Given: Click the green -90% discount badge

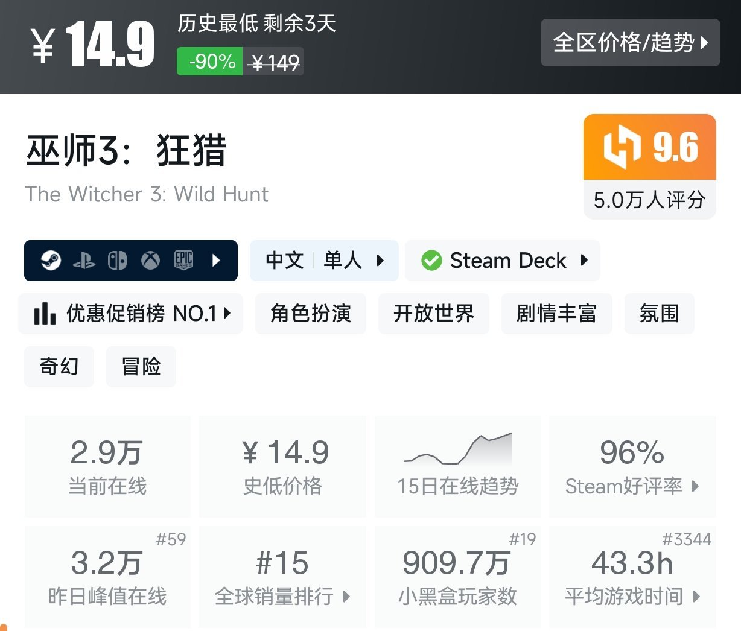Looking at the screenshot, I should click(x=210, y=62).
